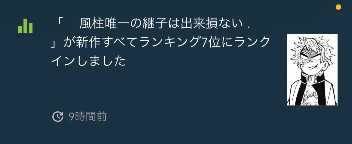Click the clock icon beside 9時間前

58,116
